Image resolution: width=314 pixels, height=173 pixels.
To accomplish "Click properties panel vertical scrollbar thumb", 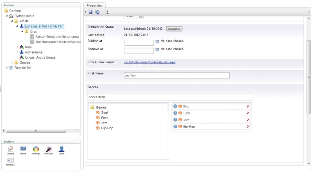I will pyautogui.click(x=309, y=77).
